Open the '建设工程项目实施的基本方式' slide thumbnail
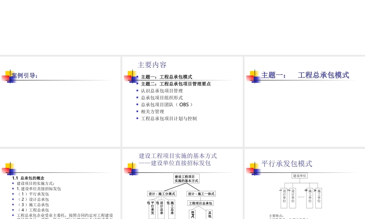 point(182,184)
